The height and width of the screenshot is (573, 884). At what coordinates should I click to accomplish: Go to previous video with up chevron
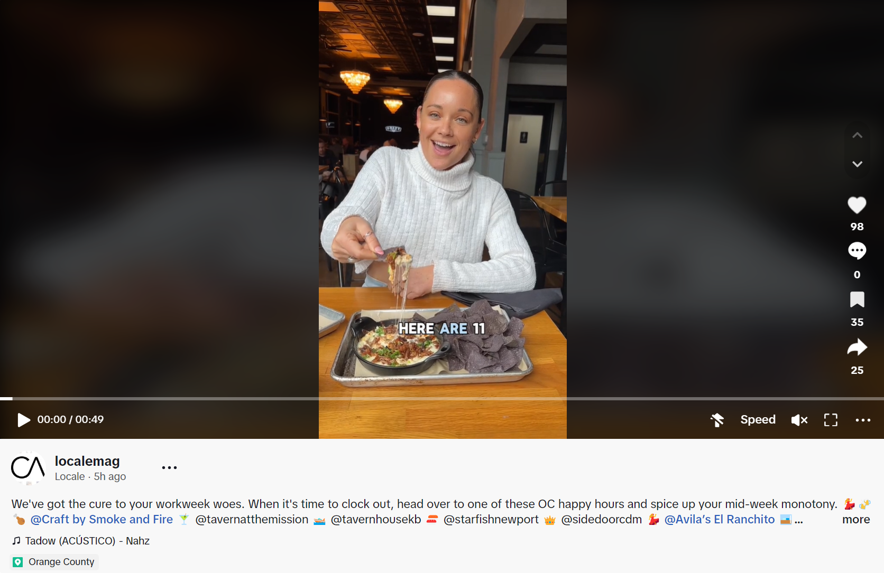pyautogui.click(x=858, y=136)
